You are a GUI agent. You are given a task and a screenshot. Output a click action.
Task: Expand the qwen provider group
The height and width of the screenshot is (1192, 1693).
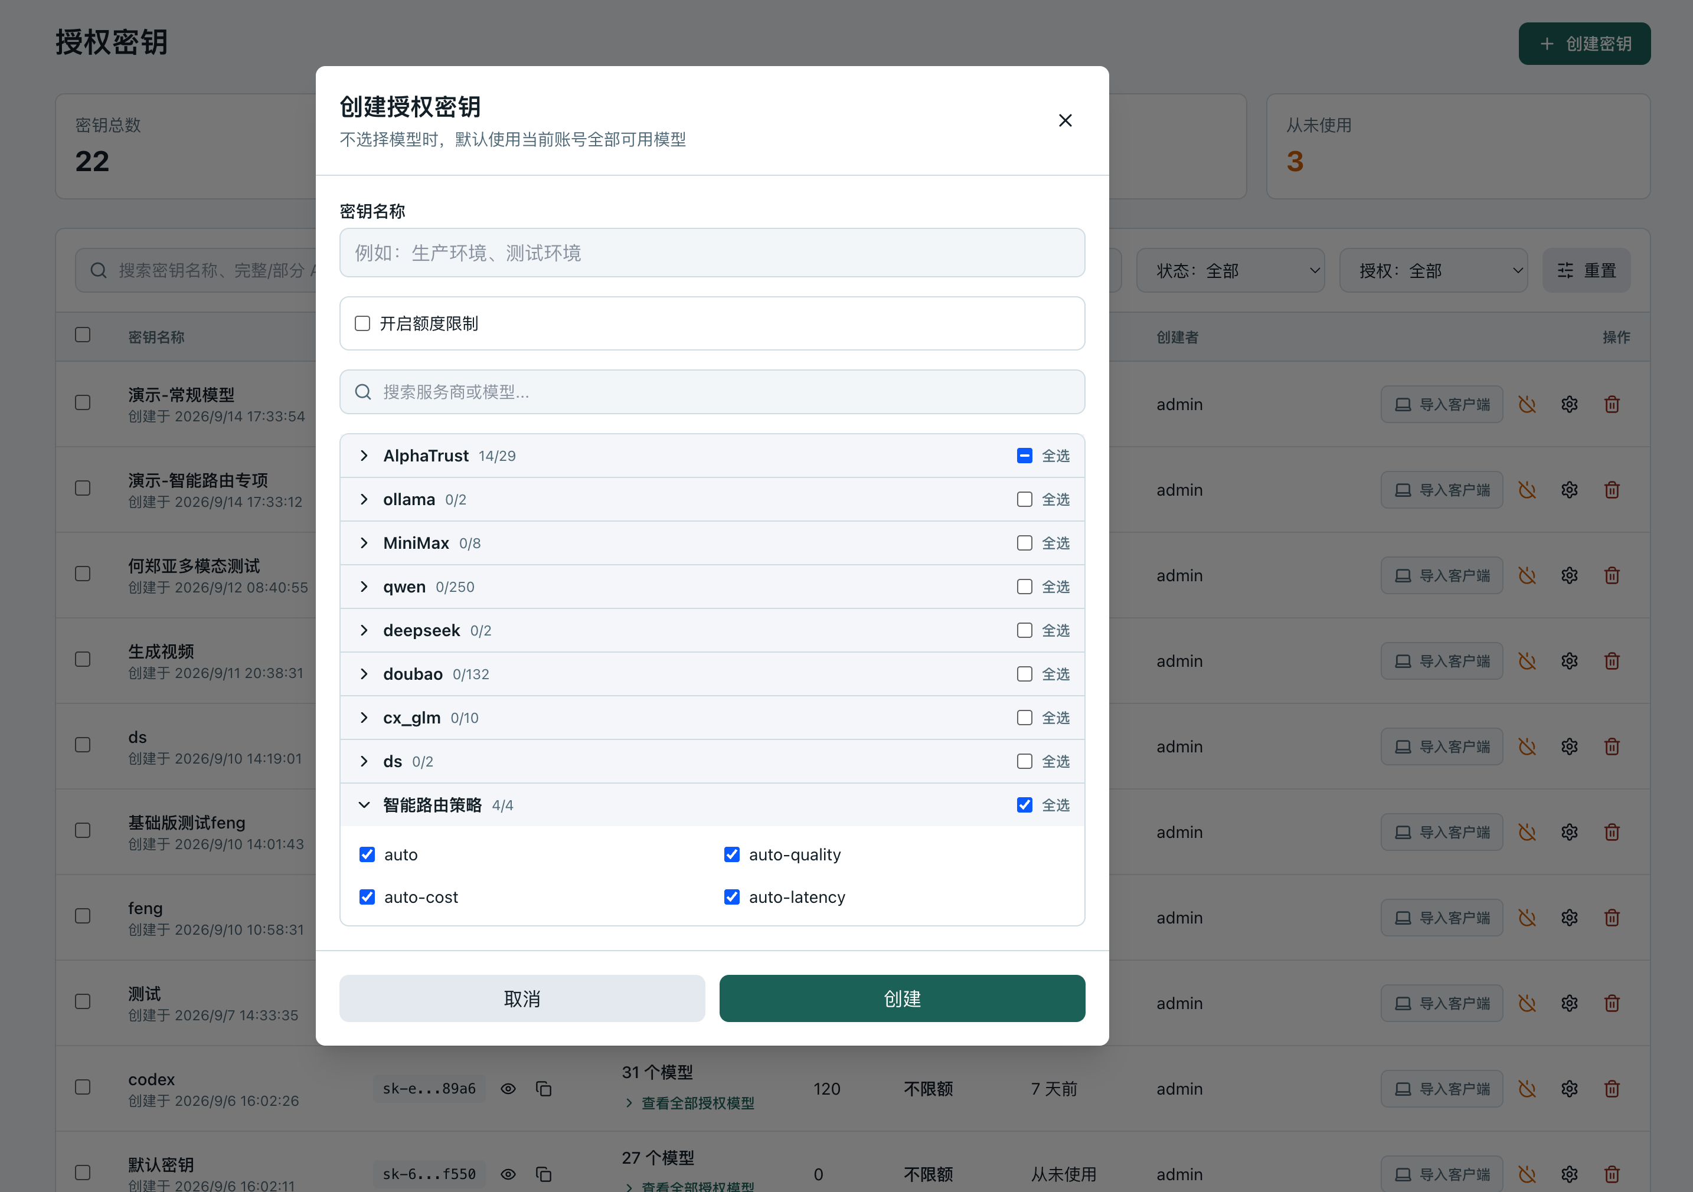coord(364,586)
